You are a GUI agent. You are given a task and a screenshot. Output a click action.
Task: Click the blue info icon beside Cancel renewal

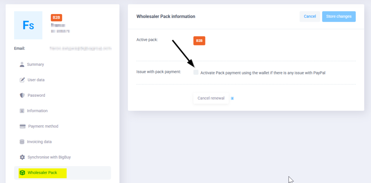pos(232,98)
